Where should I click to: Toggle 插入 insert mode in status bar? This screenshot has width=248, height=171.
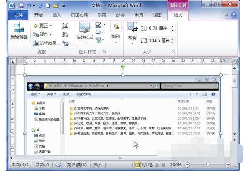click(98, 165)
